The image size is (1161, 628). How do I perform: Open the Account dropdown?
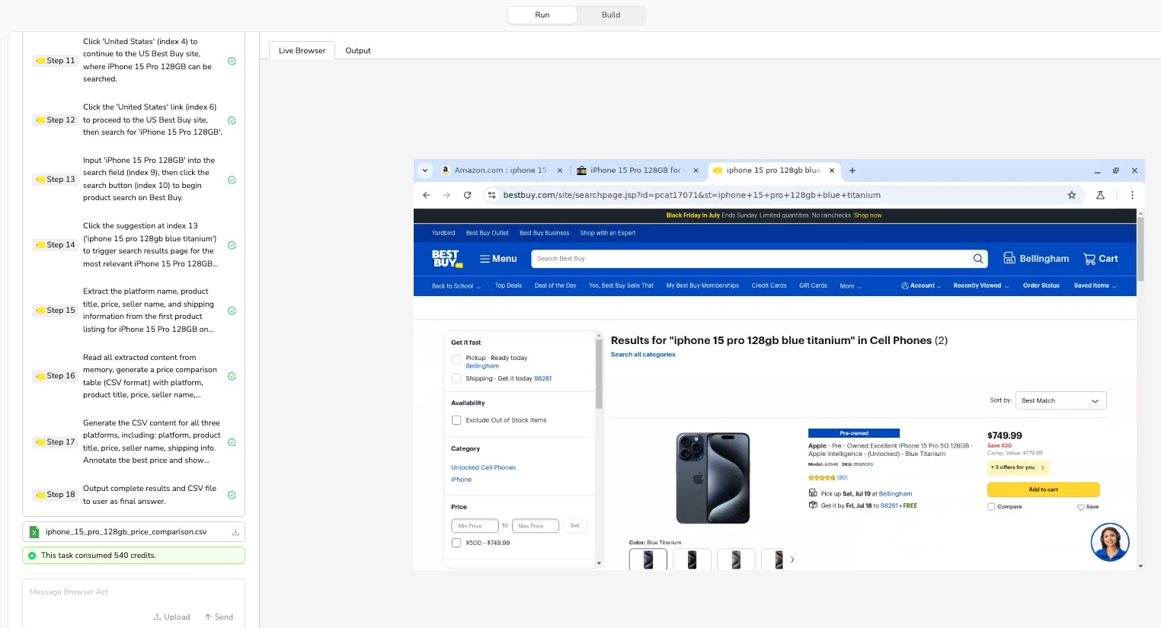tap(921, 285)
